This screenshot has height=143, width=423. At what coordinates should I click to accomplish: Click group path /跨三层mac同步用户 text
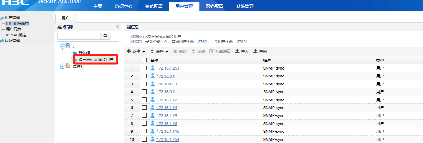click(x=164, y=37)
